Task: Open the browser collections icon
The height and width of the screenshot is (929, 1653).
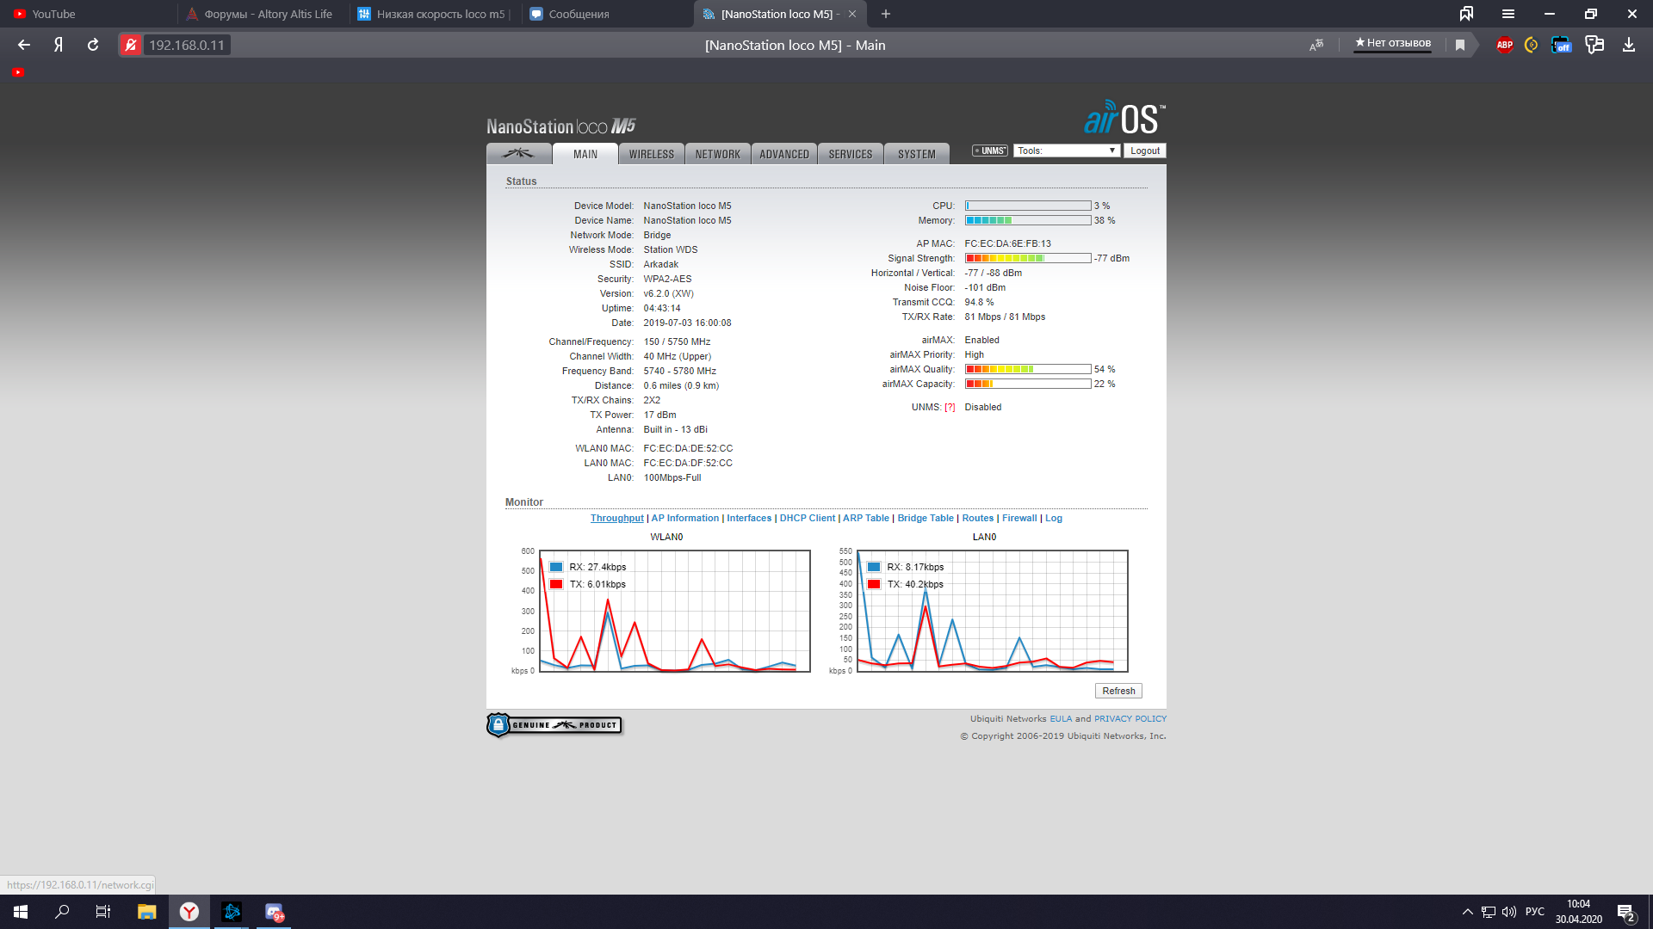Action: click(x=1466, y=14)
